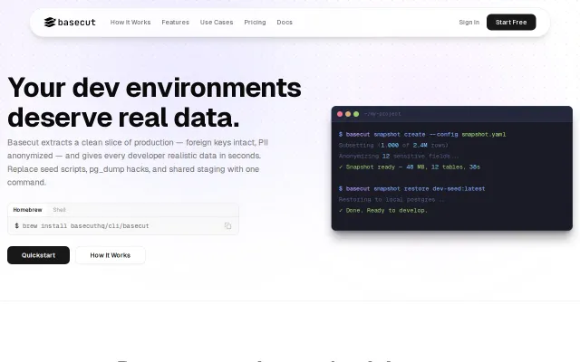Click the How It Works hero button

point(111,255)
